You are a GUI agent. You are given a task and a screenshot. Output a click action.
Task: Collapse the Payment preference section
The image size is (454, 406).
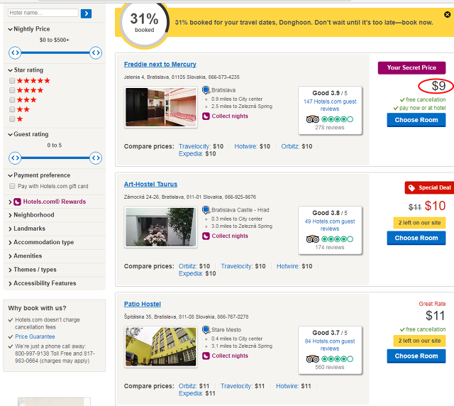[39, 175]
